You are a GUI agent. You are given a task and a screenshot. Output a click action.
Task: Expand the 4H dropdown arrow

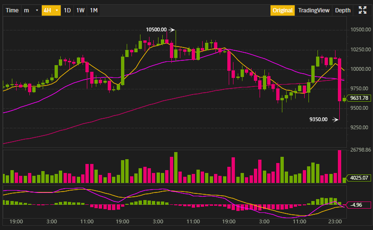pos(57,10)
